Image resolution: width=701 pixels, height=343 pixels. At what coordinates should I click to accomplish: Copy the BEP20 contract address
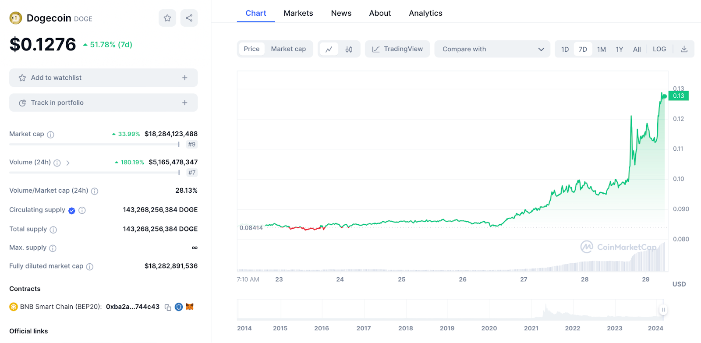tap(168, 308)
